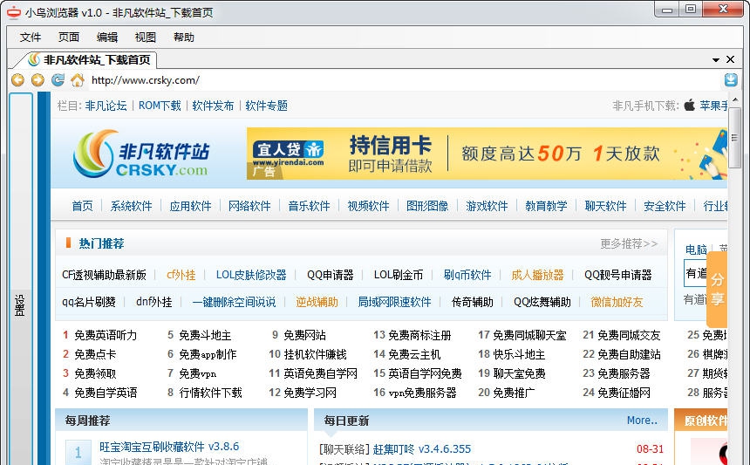Select the 非凡软件站_下载首页 tab
Viewport: 750px width, 465px height.
90,60
